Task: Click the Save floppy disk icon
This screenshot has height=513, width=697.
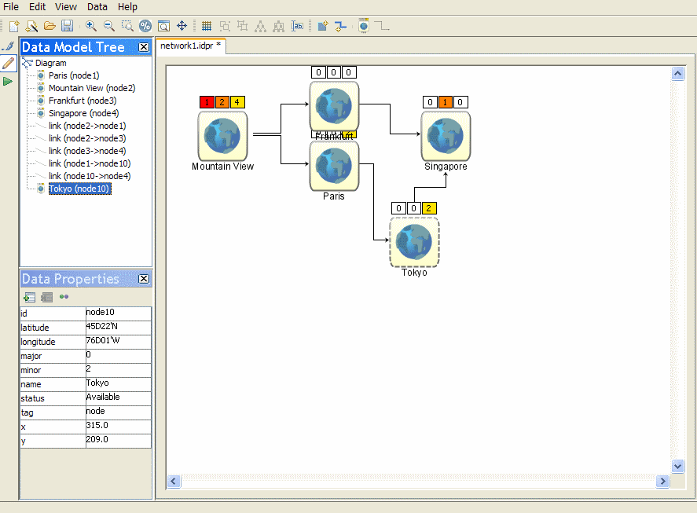Action: [67, 26]
